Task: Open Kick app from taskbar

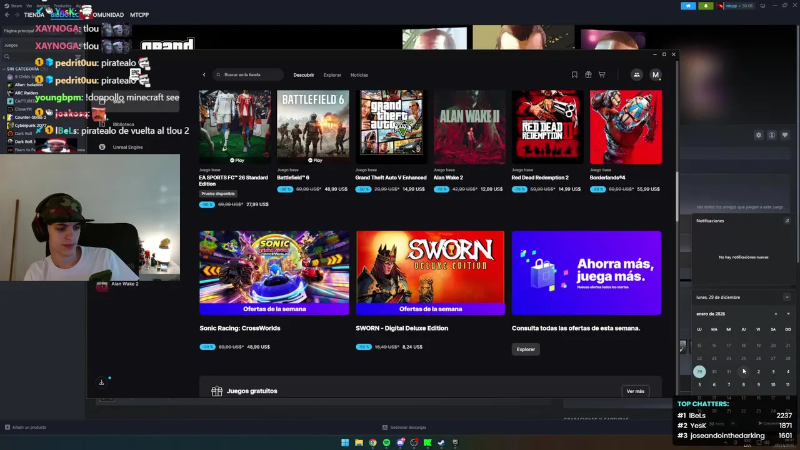Action: 427,443
